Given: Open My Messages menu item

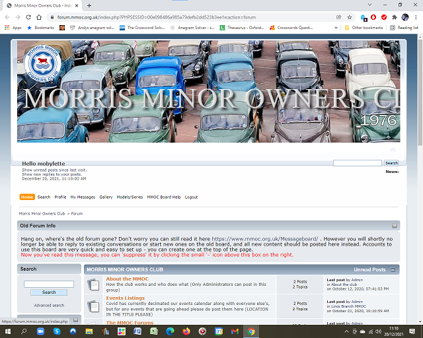Looking at the screenshot, I should click(x=83, y=197).
